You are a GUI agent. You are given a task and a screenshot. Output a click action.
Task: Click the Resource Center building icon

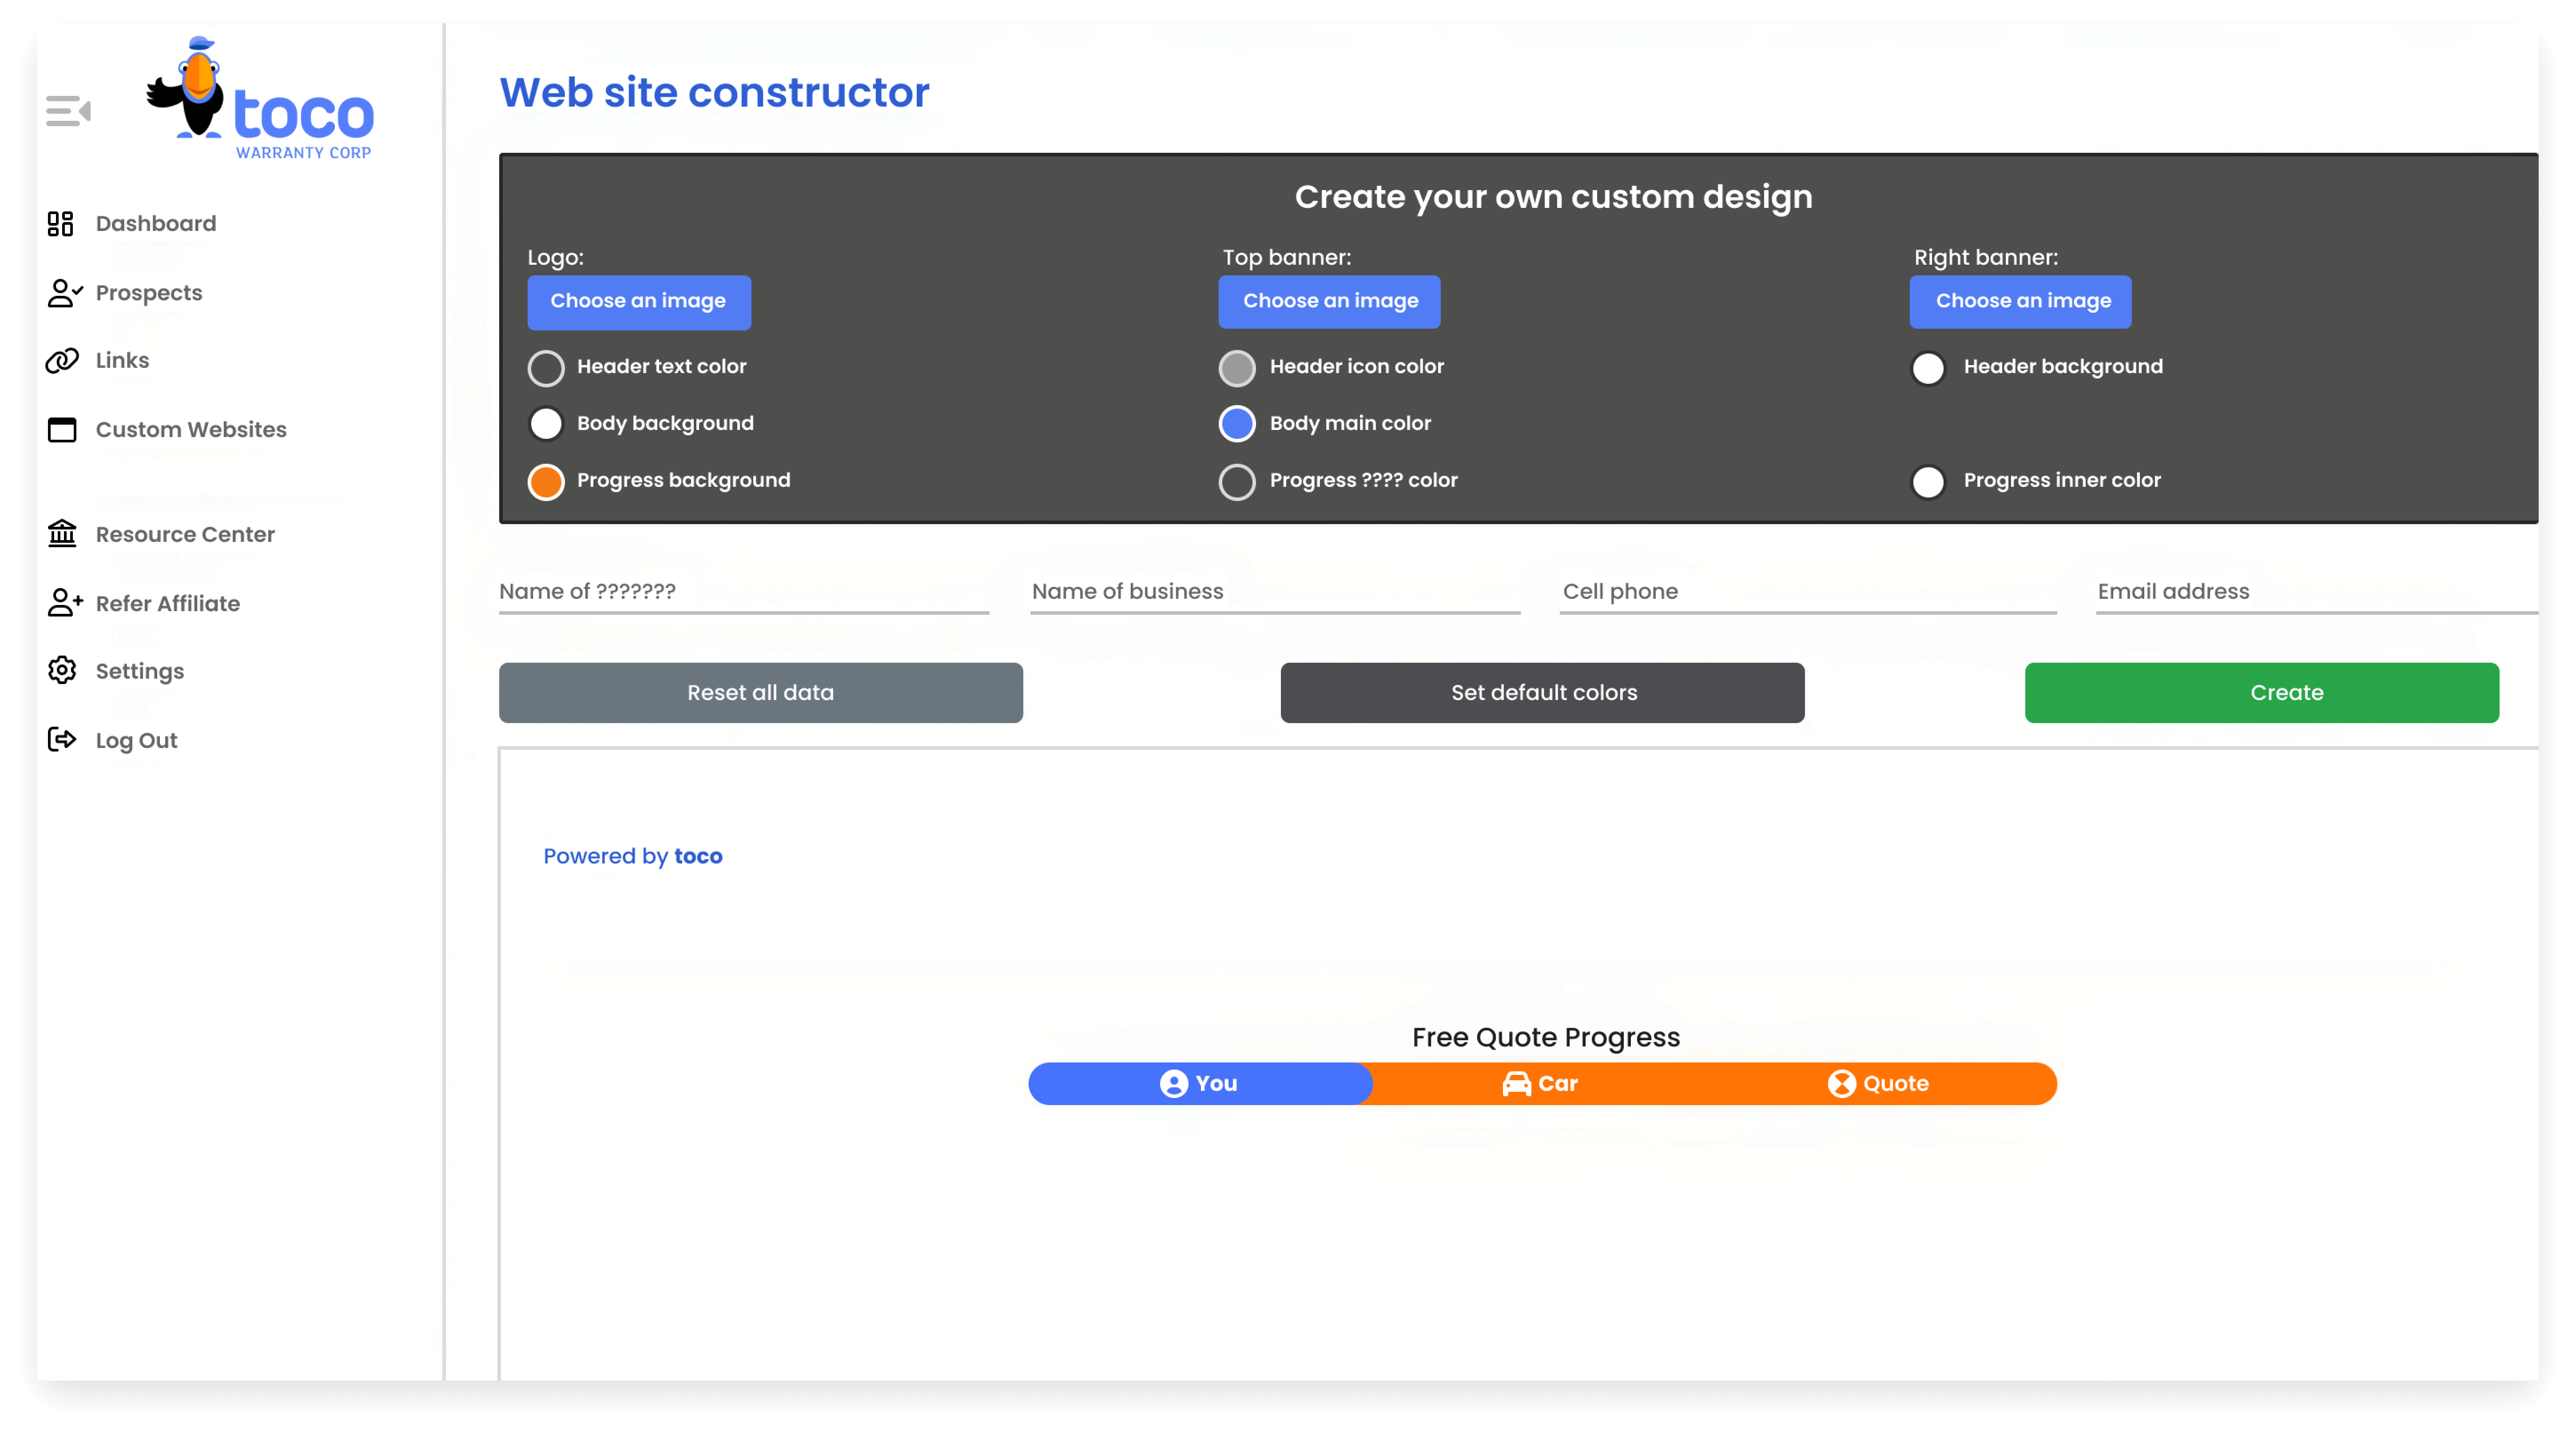coord(62,534)
